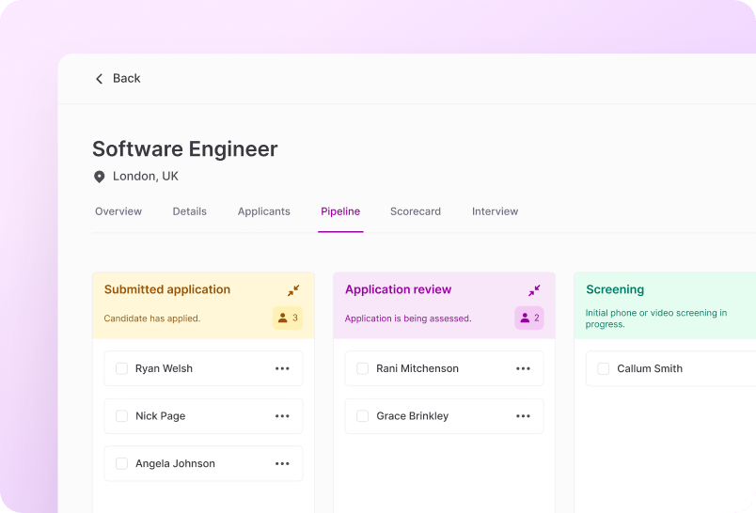Click the Back arrow icon
Image resolution: width=756 pixels, height=513 pixels.
pyautogui.click(x=99, y=79)
